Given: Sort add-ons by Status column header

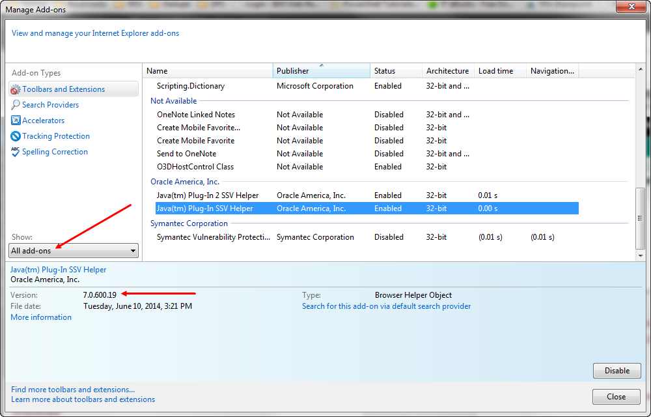Looking at the screenshot, I should (396, 71).
